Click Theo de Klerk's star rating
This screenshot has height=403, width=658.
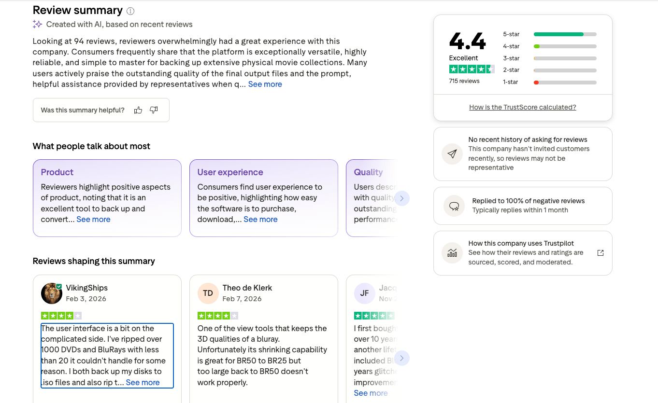(x=218, y=316)
